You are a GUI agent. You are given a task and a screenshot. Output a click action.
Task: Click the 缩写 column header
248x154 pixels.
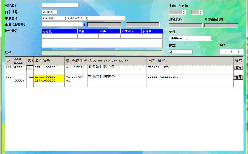click(x=238, y=61)
